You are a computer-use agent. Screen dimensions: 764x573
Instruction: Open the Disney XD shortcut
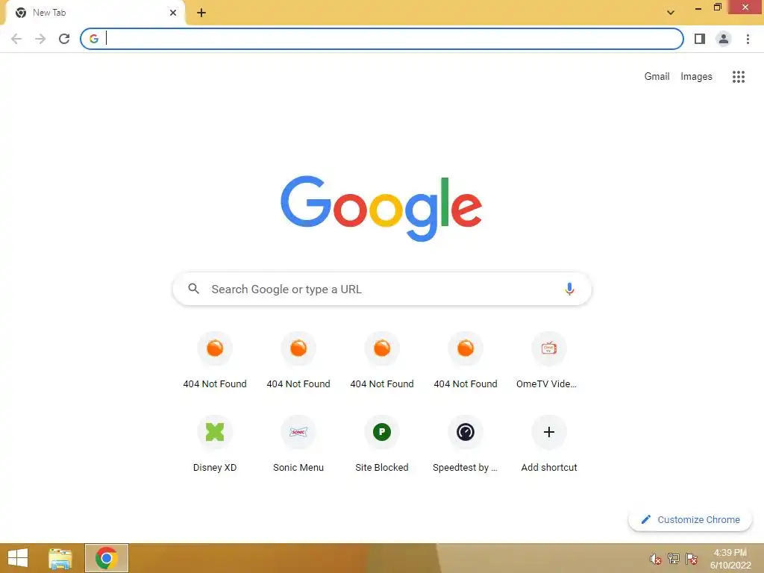coord(215,445)
